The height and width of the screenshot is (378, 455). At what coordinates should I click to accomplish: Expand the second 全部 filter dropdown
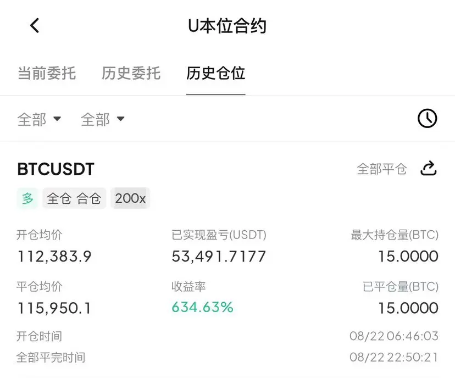click(x=103, y=119)
